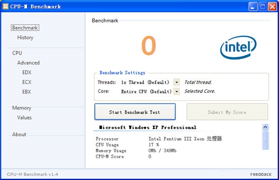Select the EDX register entry
Screen dimensions: 279x180
coord(27,72)
